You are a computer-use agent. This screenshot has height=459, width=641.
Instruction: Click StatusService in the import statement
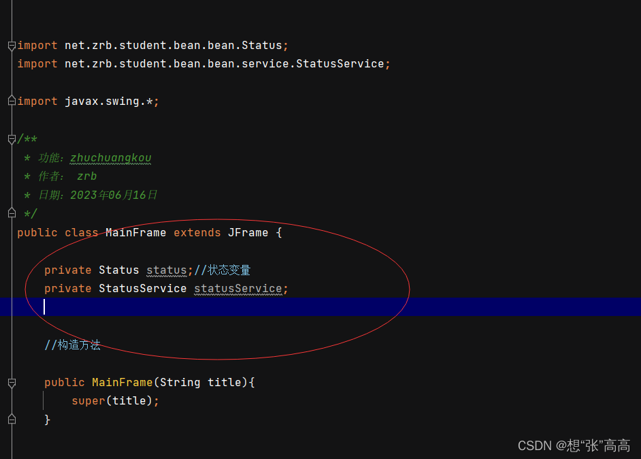(x=340, y=64)
